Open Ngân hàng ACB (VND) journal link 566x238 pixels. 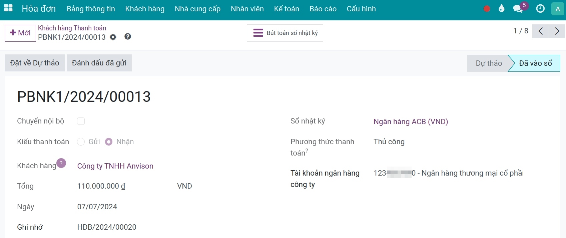[x=411, y=122]
